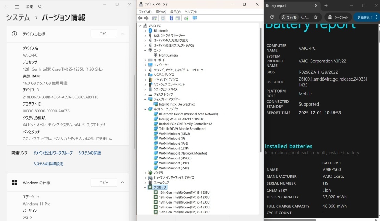380x221 pixels.
Task: Collapse the VAIO-PC root node
Action: point(140,26)
